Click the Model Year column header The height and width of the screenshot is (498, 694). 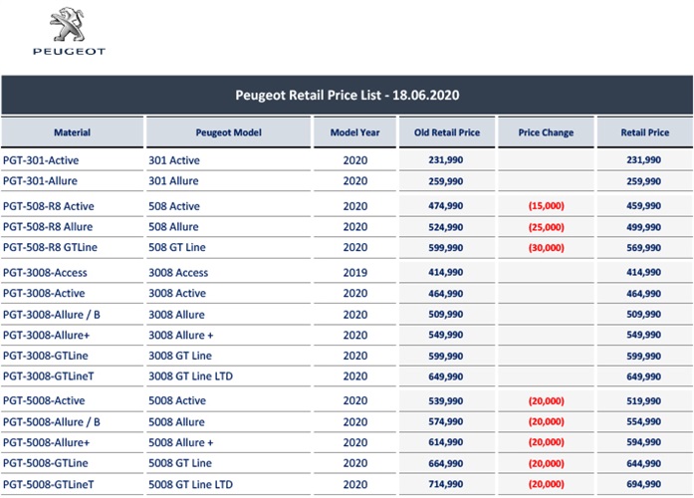(355, 132)
